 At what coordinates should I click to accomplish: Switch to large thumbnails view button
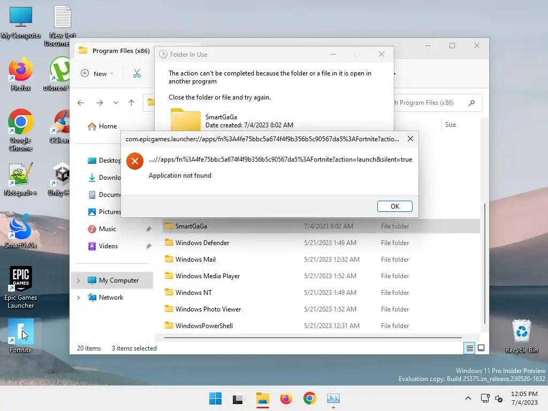[481, 348]
